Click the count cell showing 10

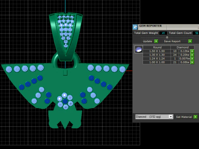point(175,51)
